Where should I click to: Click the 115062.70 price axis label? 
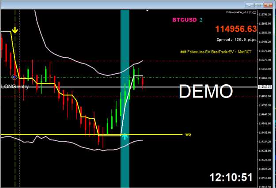tap(265, 78)
